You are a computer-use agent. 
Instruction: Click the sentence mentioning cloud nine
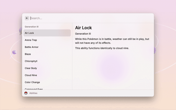pos(102,48)
